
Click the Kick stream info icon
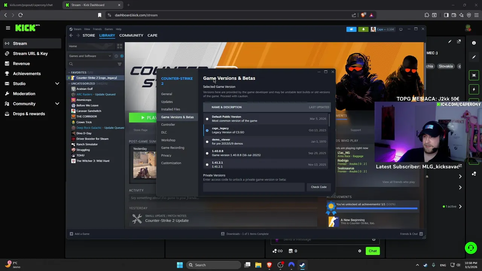click(x=474, y=43)
